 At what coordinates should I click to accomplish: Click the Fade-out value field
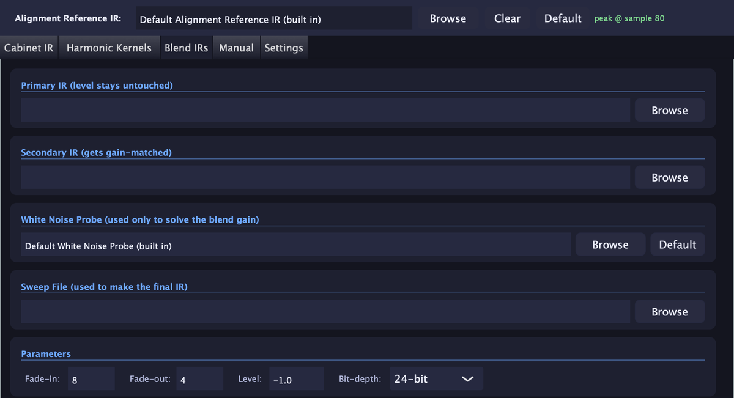tap(200, 379)
